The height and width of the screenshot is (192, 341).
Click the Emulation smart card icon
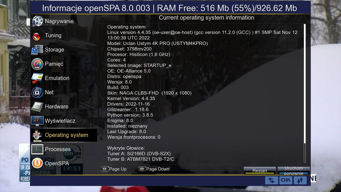click(x=37, y=78)
